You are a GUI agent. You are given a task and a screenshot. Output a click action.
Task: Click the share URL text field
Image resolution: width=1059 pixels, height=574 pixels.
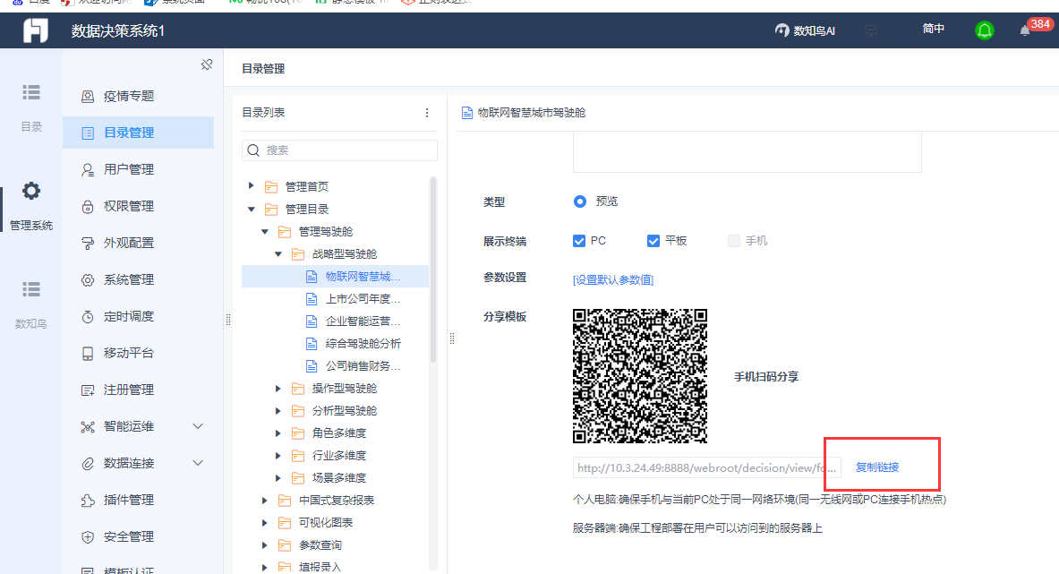click(706, 467)
